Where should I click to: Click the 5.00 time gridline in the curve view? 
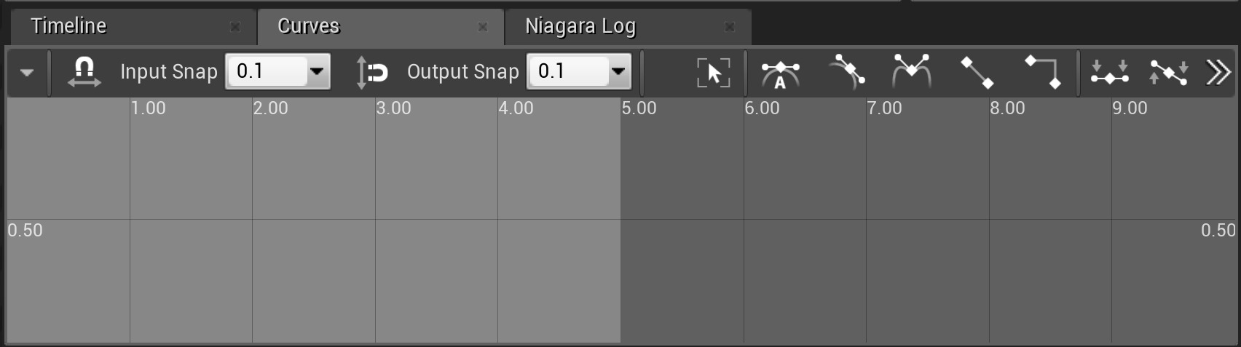point(621,218)
